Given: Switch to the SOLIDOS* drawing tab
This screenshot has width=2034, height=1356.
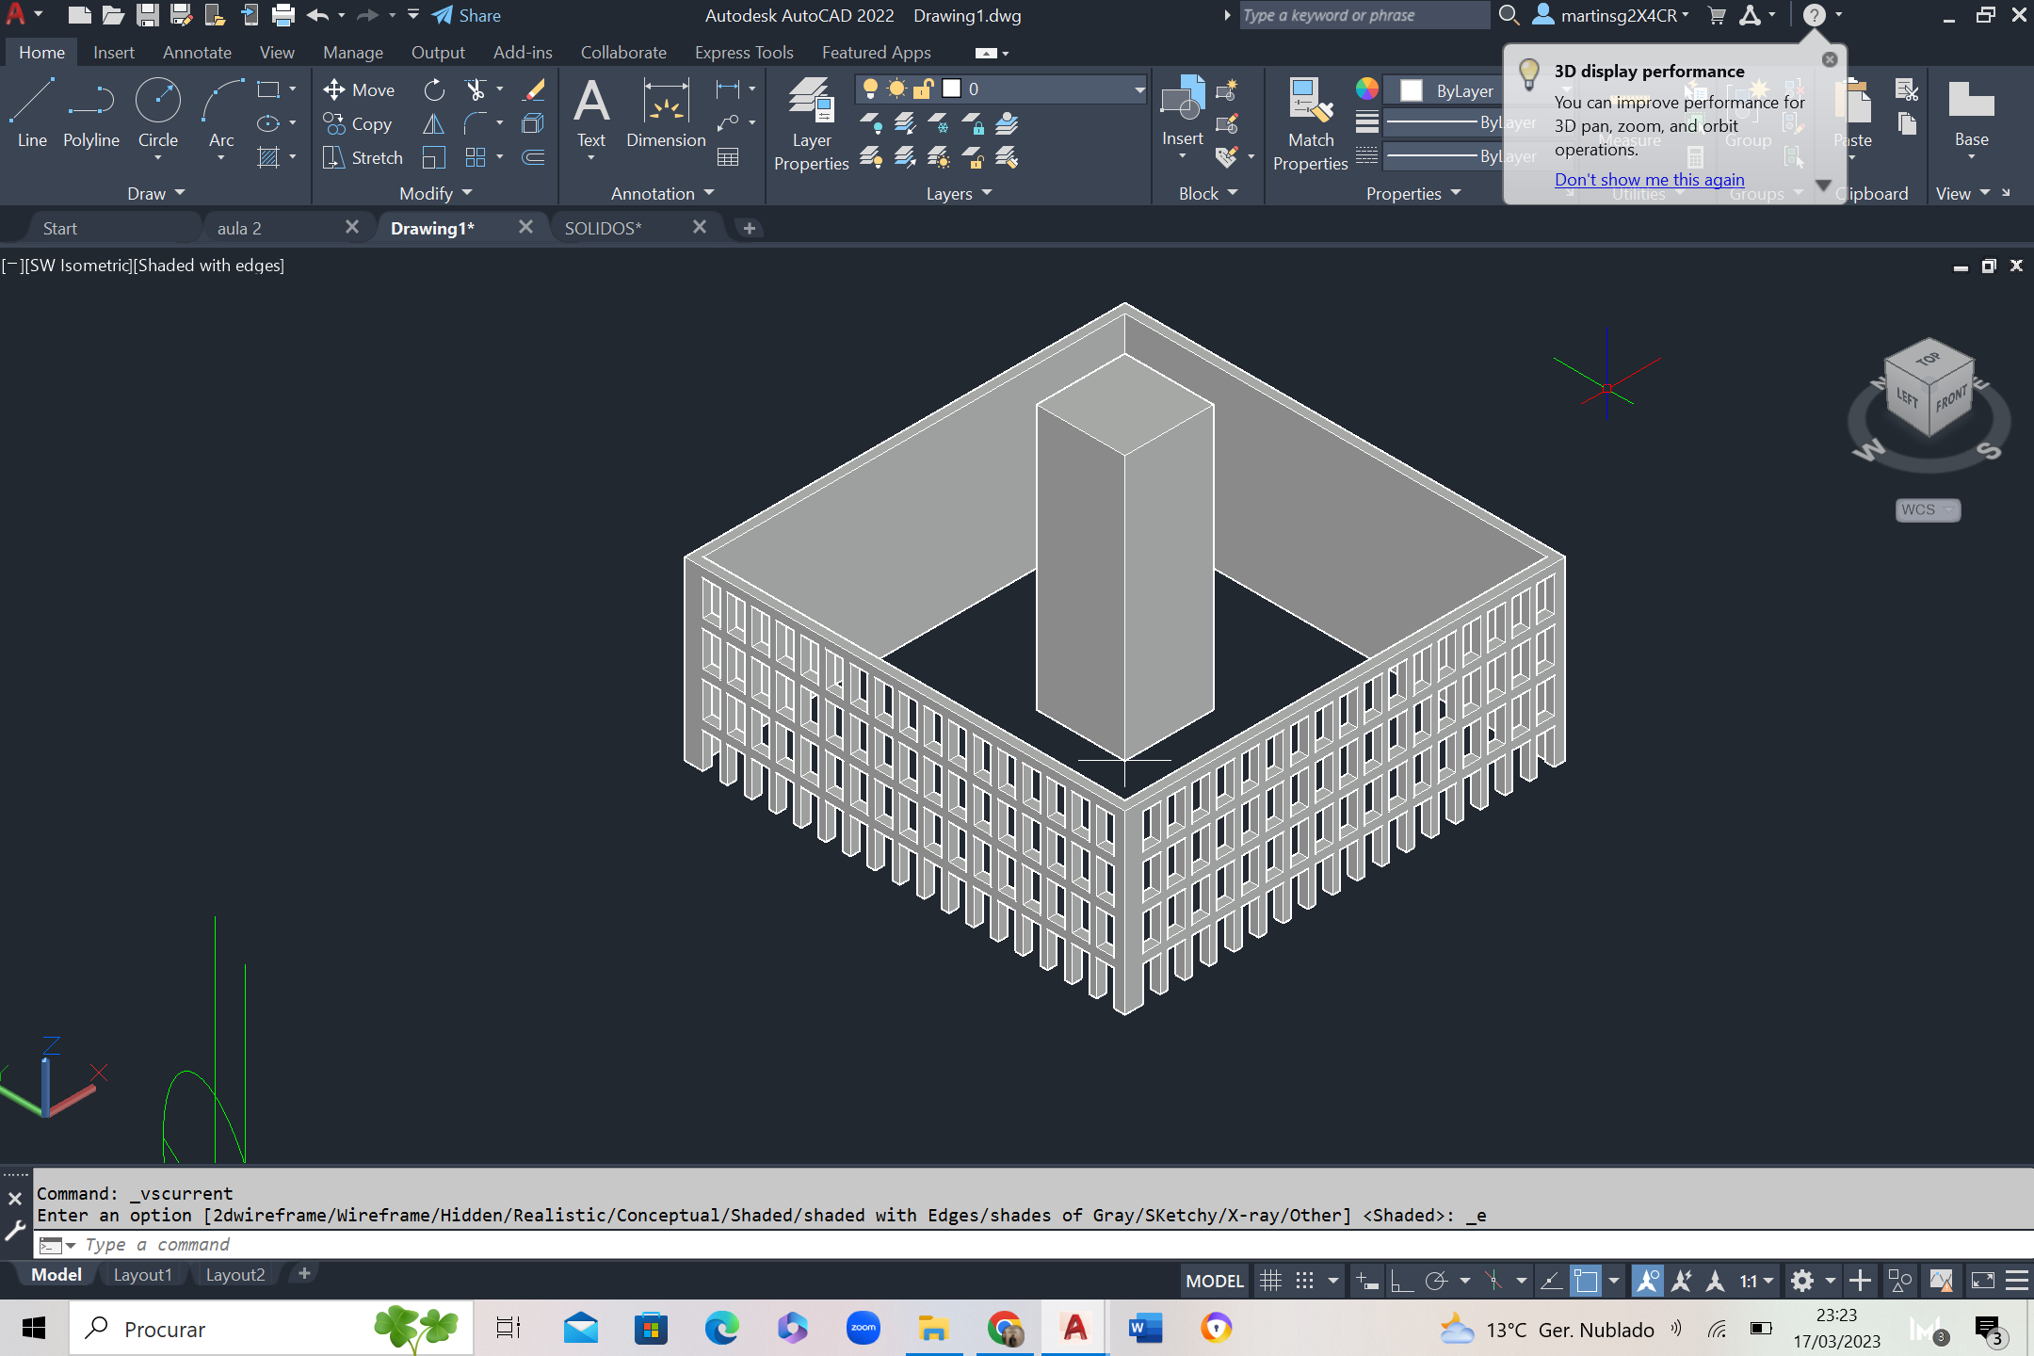Looking at the screenshot, I should point(603,228).
